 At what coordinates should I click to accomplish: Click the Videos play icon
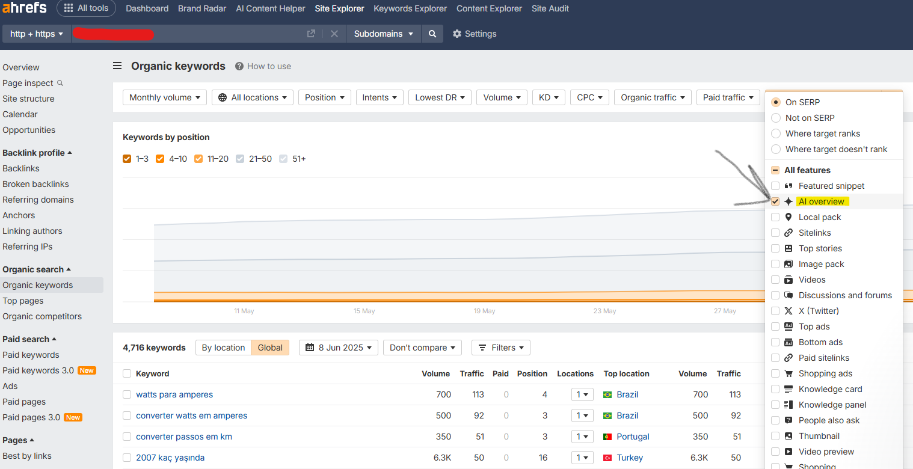788,280
